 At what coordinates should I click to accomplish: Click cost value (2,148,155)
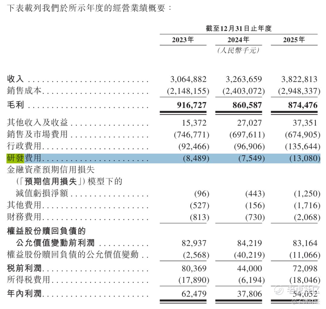[x=188, y=91]
